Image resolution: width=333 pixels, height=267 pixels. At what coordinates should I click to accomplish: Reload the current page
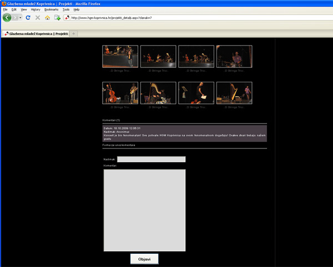pos(28,17)
